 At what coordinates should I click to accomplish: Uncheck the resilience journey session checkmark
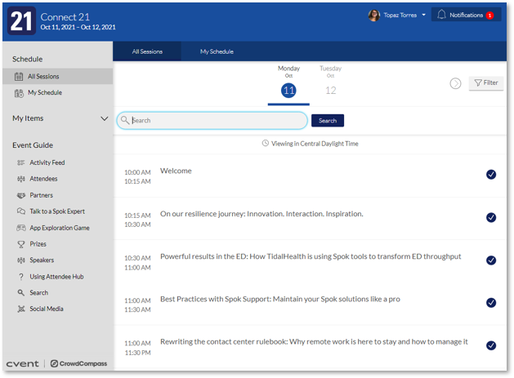490,217
